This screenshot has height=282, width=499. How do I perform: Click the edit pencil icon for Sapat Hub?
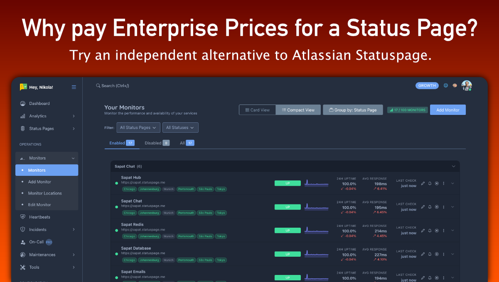tap(423, 183)
